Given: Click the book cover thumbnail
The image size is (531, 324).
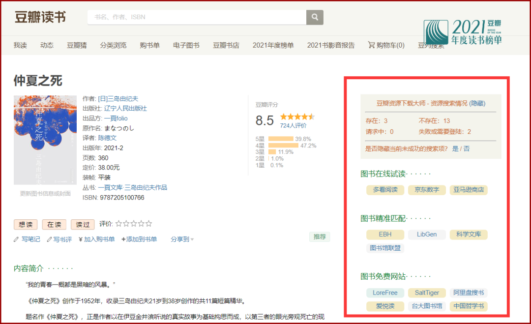Looking at the screenshot, I should (x=45, y=140).
